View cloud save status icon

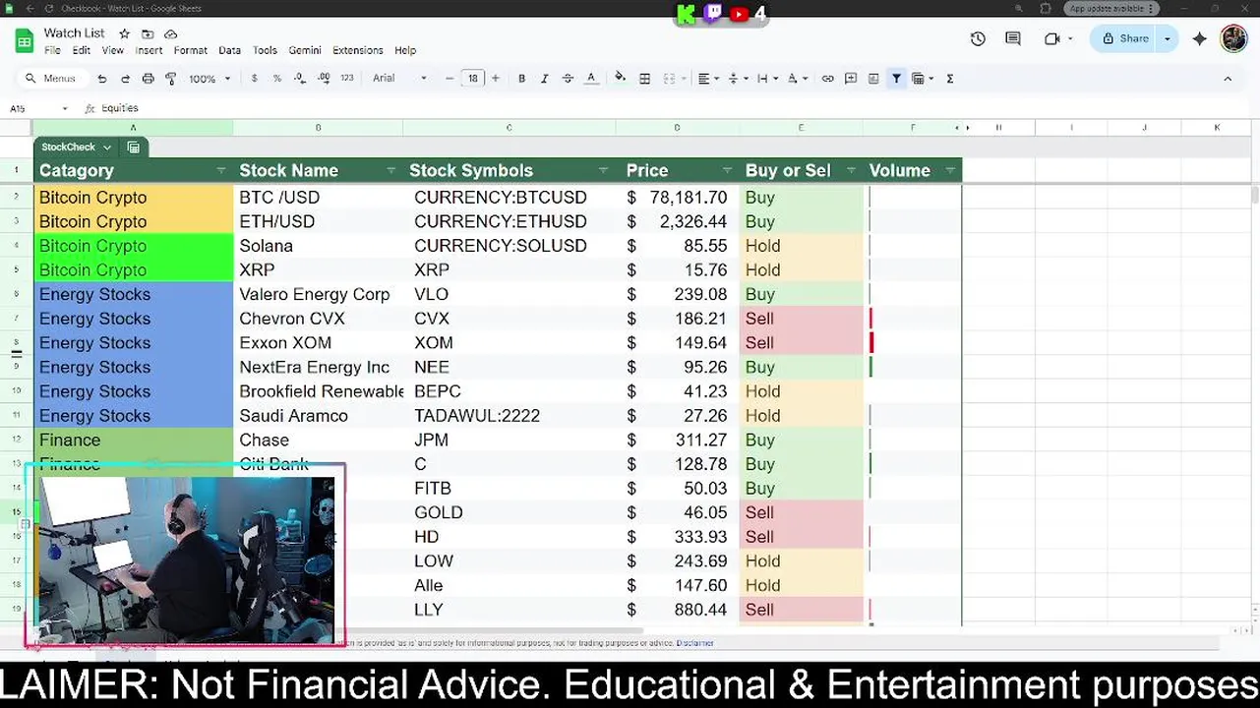click(x=170, y=33)
